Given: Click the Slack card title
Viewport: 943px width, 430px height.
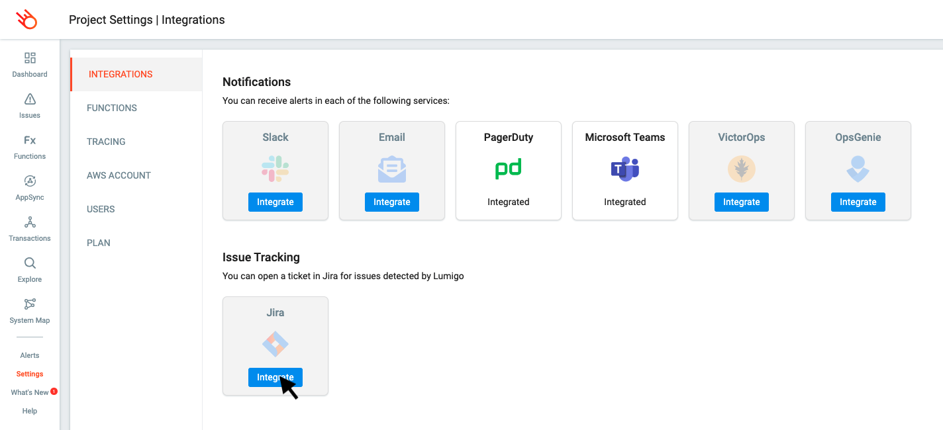Looking at the screenshot, I should [x=275, y=137].
